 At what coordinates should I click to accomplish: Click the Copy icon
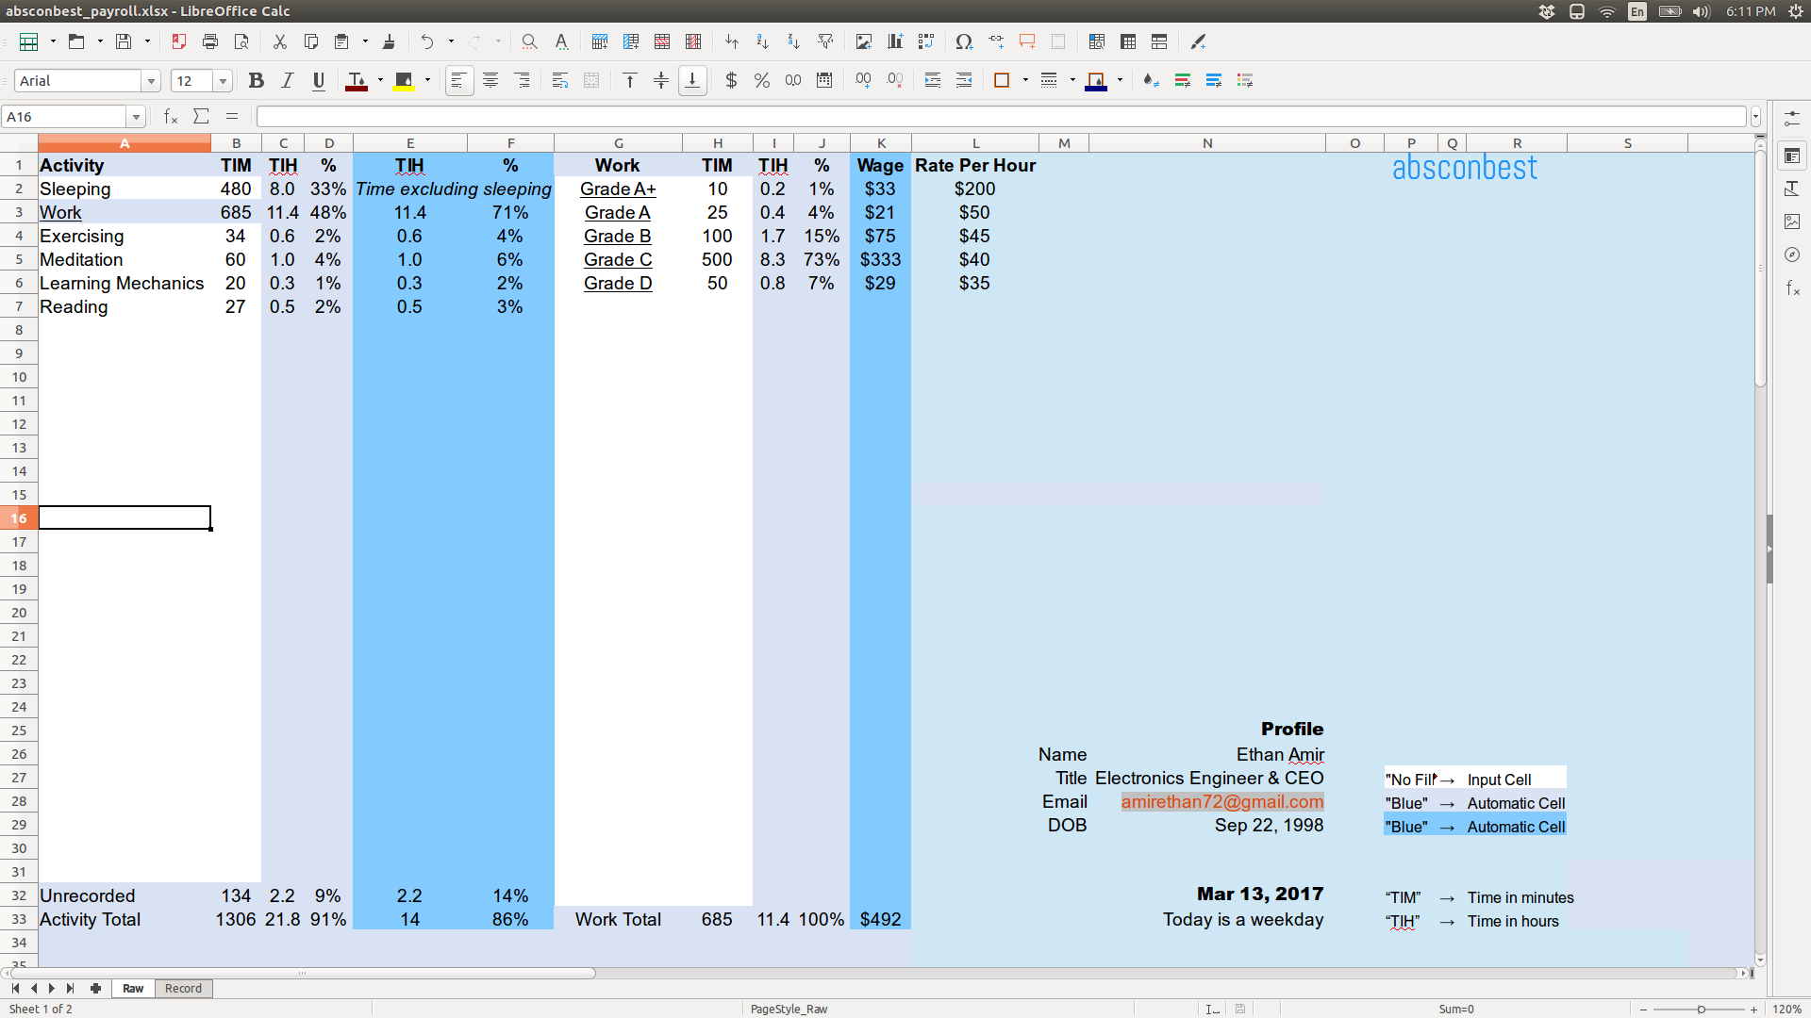310,41
